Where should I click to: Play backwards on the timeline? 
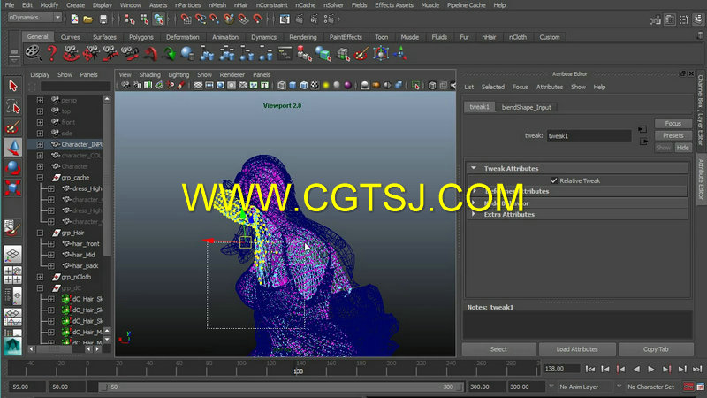[x=636, y=369]
